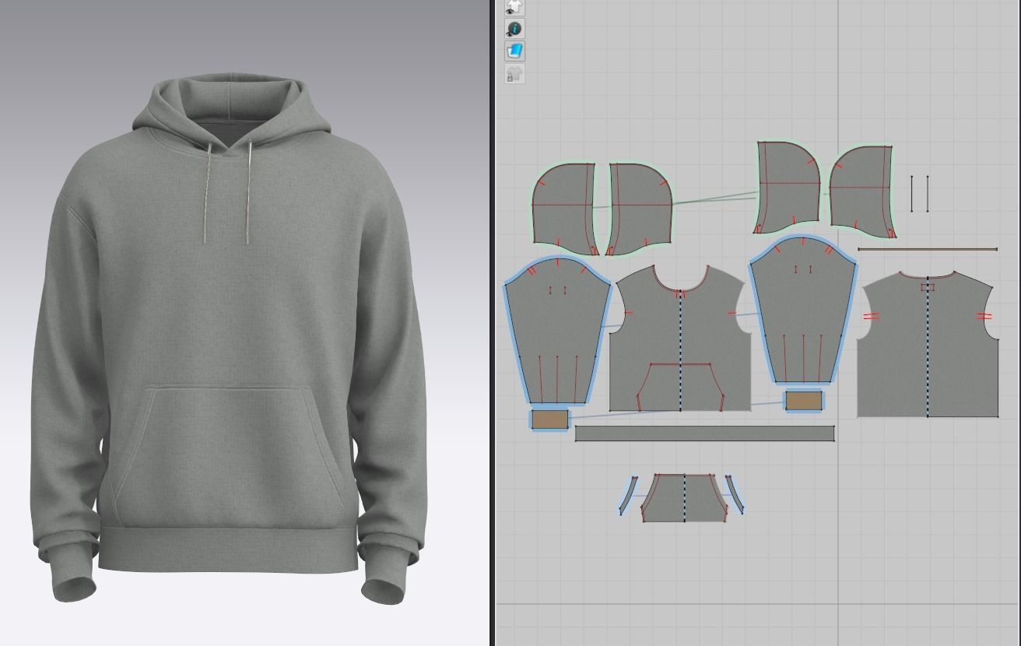
Task: Select the left drawstring line in 2D window
Action: pos(912,194)
